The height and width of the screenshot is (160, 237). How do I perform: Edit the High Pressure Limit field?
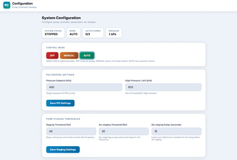tap(163, 87)
